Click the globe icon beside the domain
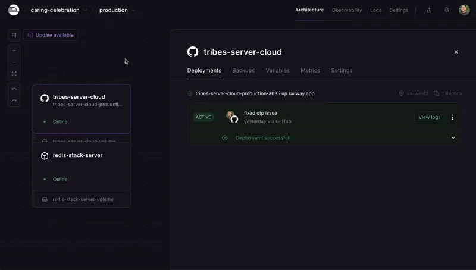Viewport: 476px width, 270px height. point(190,93)
